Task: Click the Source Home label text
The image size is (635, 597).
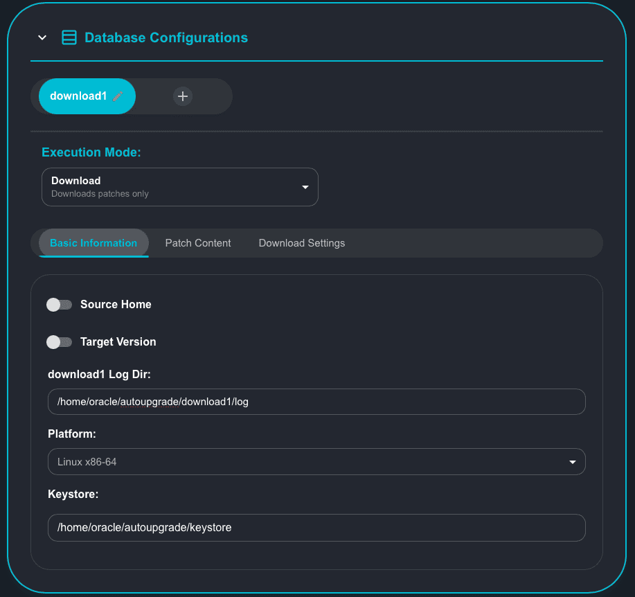Action: [x=116, y=305]
